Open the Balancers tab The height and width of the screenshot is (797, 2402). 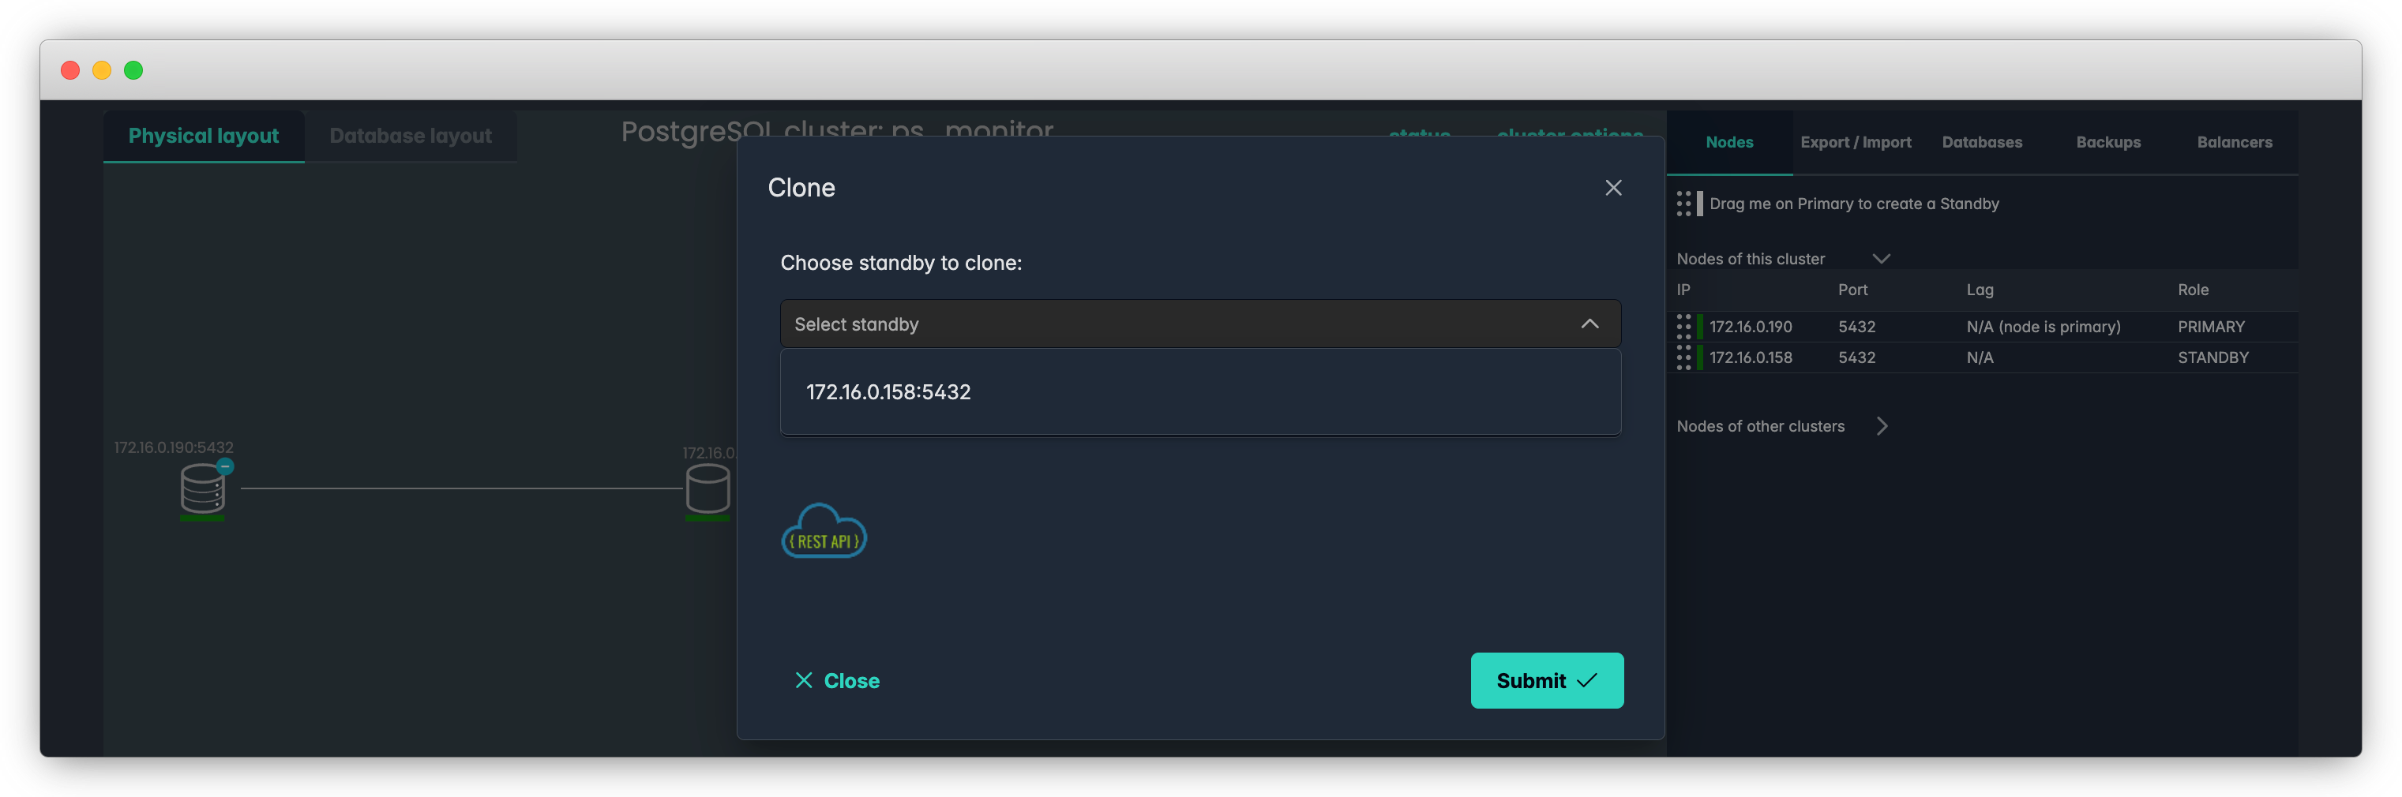coord(2234,142)
